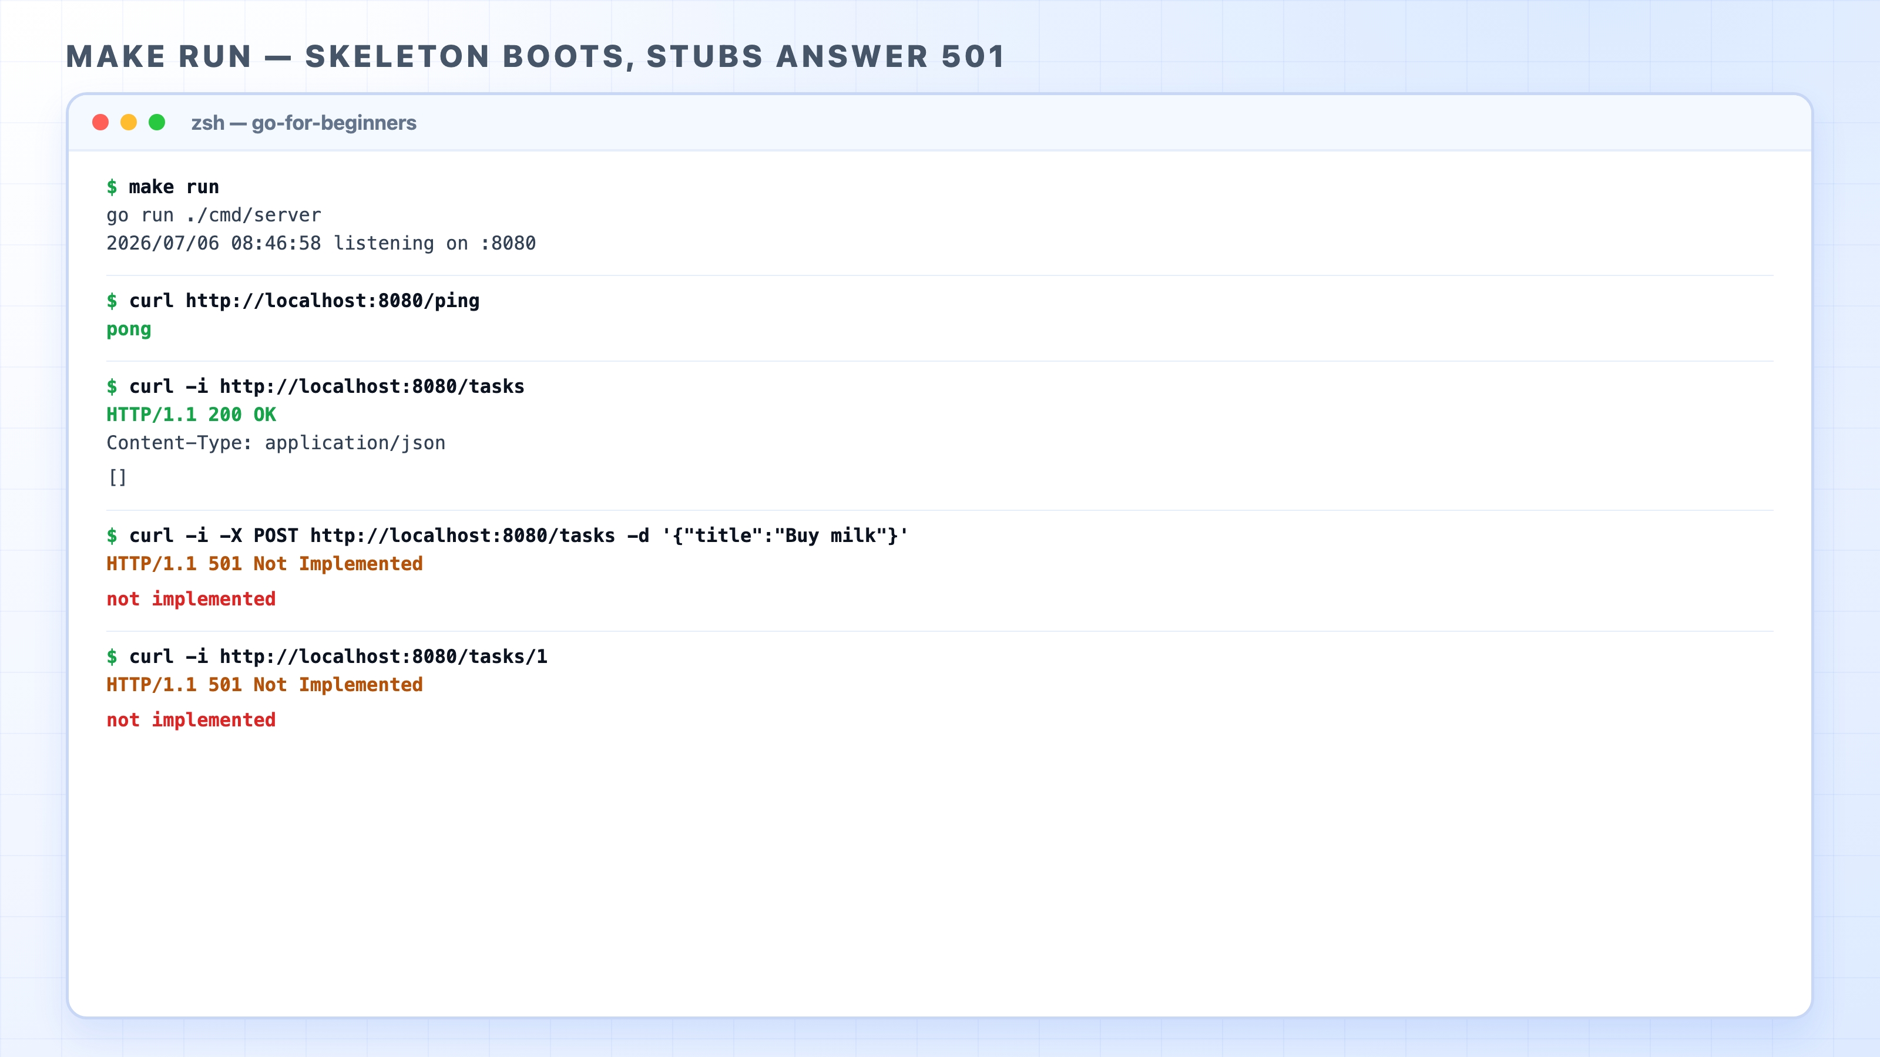Viewport: 1880px width, 1057px height.
Task: Click the curl -i localhost:8080/tasks command
Action: pyautogui.click(x=316, y=386)
